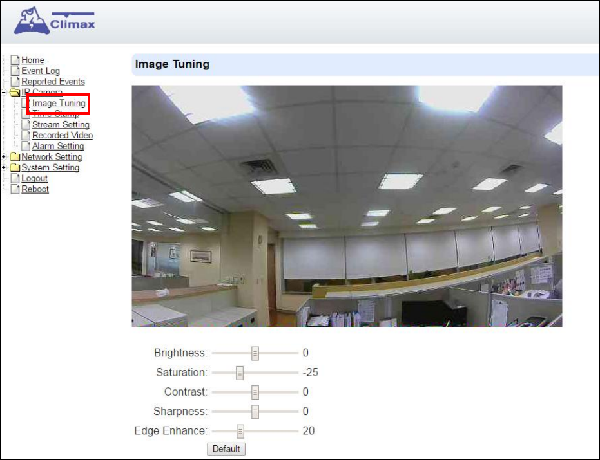Click the Contrast slider handle
The image size is (600, 460).
[x=255, y=392]
